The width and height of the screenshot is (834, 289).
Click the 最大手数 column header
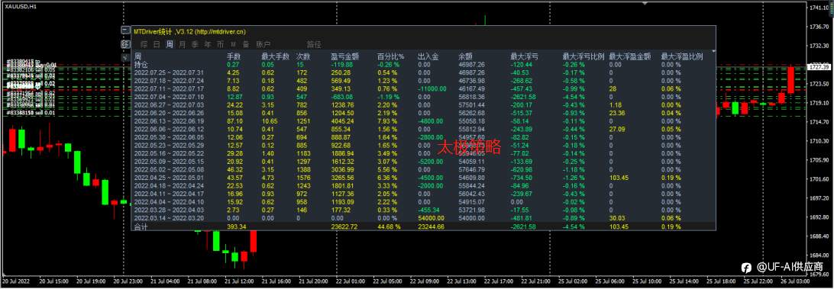click(x=276, y=56)
